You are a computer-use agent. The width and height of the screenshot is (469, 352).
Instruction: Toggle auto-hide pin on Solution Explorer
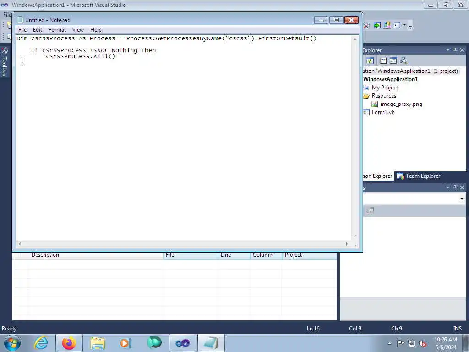tap(455, 50)
